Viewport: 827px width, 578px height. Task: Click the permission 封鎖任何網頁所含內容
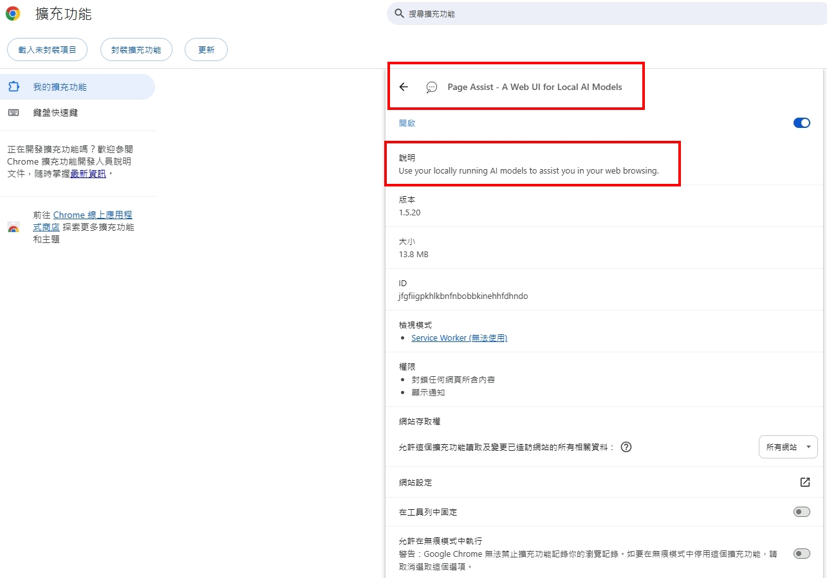coord(453,379)
